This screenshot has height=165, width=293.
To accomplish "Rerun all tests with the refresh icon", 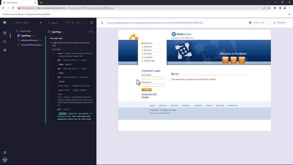I will tap(92, 22).
